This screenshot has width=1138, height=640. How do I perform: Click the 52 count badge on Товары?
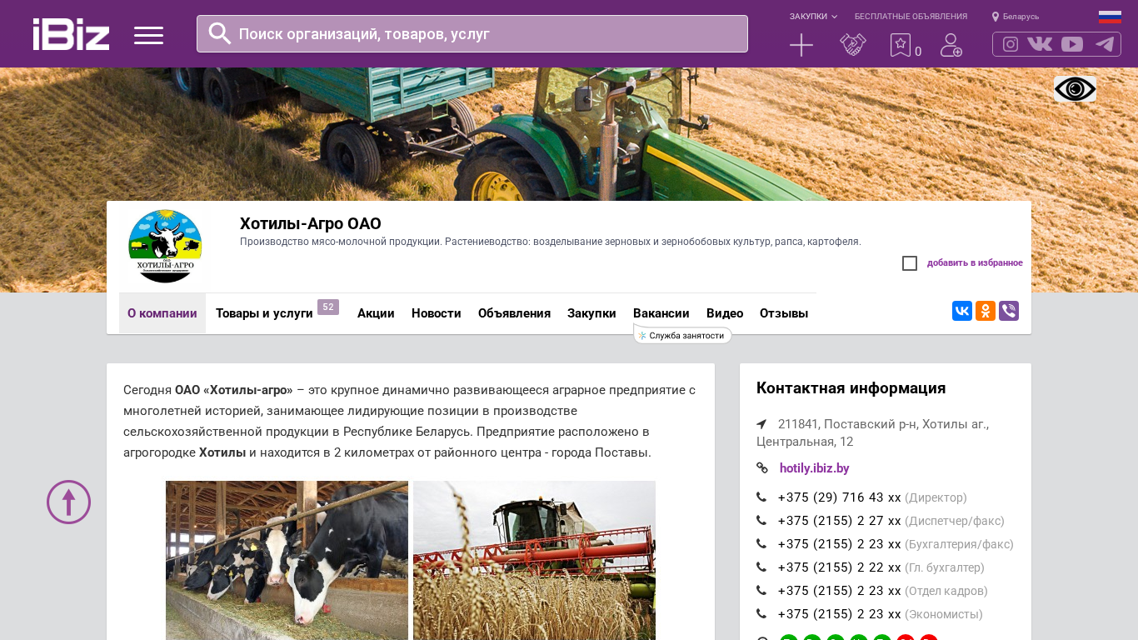pyautogui.click(x=328, y=307)
